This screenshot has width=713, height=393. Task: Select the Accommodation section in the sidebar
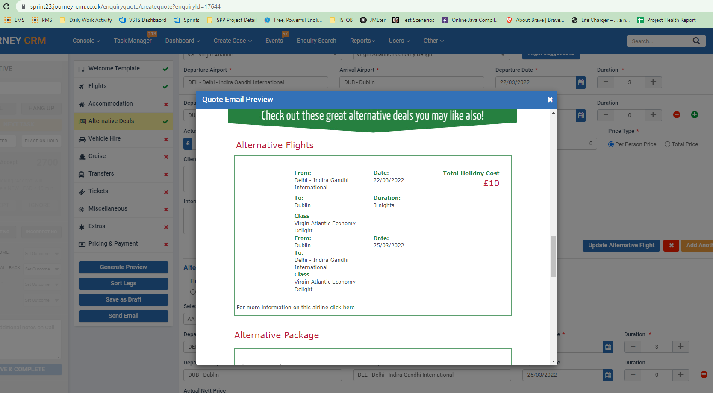coord(124,104)
